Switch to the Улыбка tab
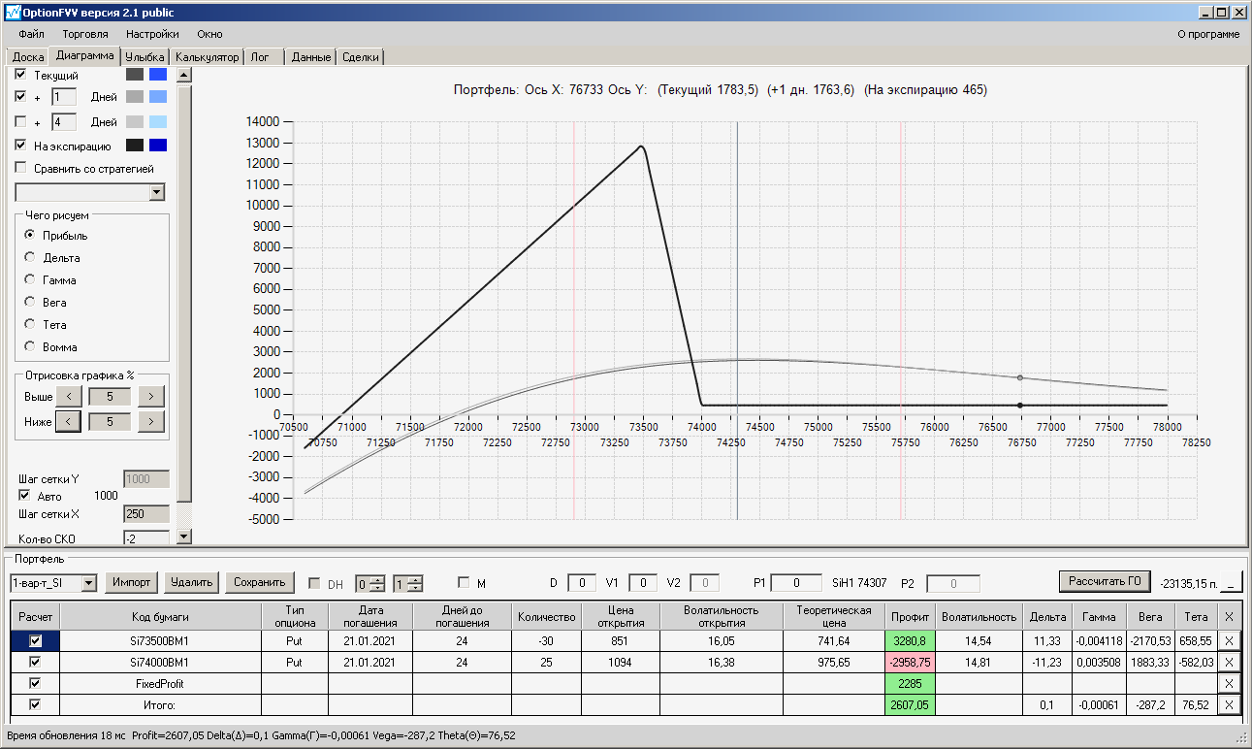Image resolution: width=1252 pixels, height=749 pixels. pos(146,57)
